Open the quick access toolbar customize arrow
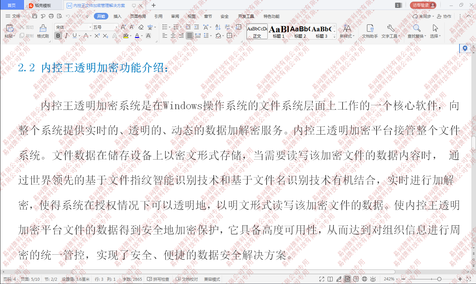Viewport: 476px width, 284px height. (87, 16)
